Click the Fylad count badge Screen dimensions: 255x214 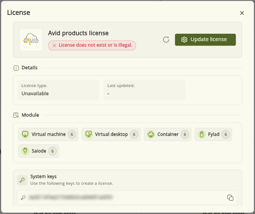(x=226, y=134)
